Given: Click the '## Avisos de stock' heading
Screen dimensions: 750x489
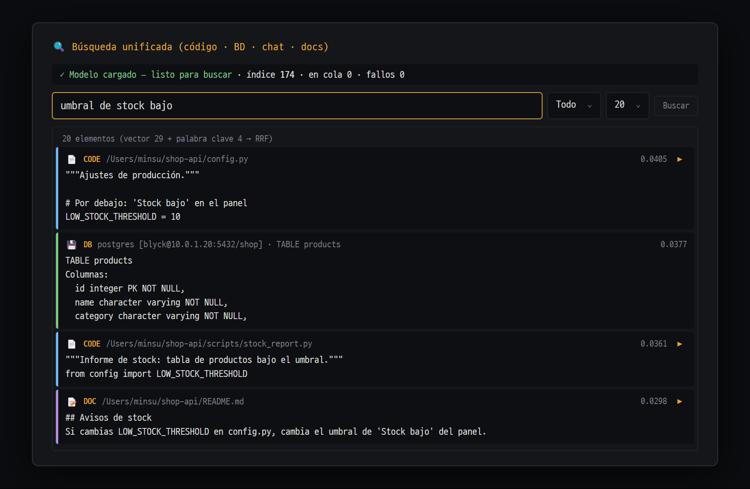Looking at the screenshot, I should coord(109,418).
